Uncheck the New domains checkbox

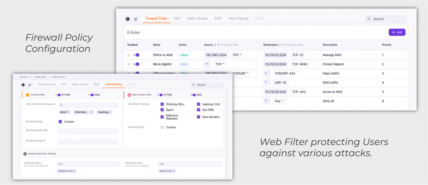pos(199,117)
